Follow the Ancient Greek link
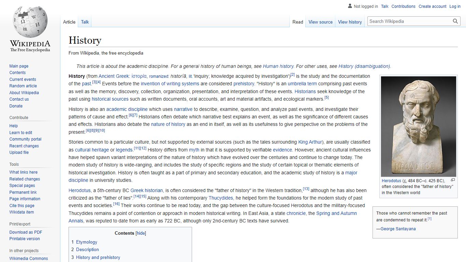This screenshot has height=262, width=466. [x=114, y=76]
